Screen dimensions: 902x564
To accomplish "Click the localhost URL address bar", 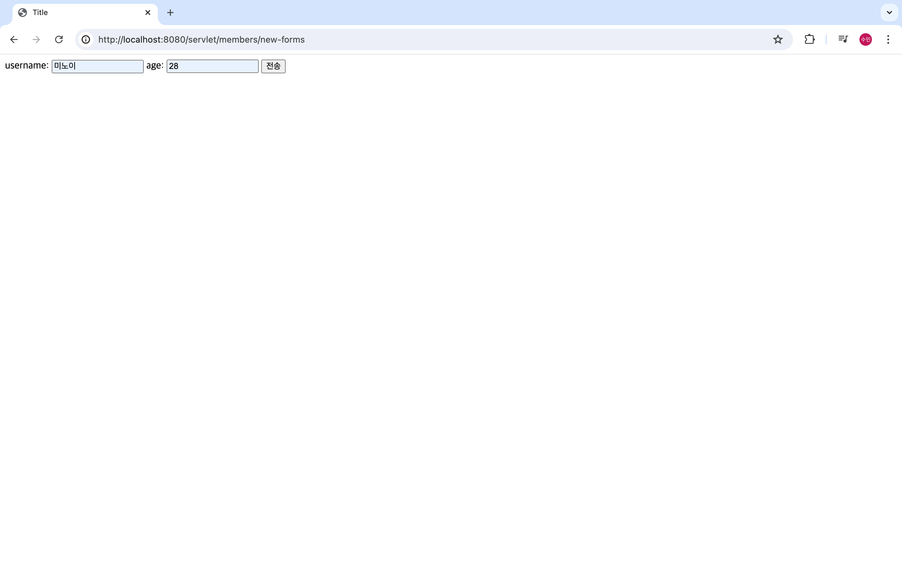I will pos(410,39).
